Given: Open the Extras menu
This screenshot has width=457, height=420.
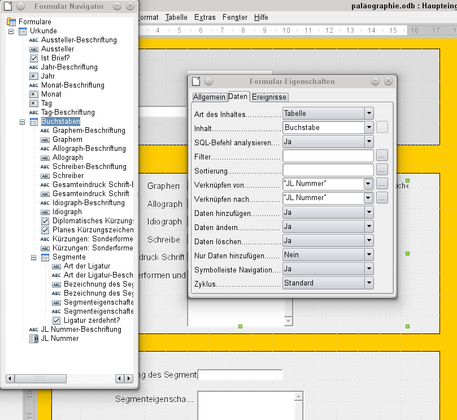Looking at the screenshot, I should [204, 17].
